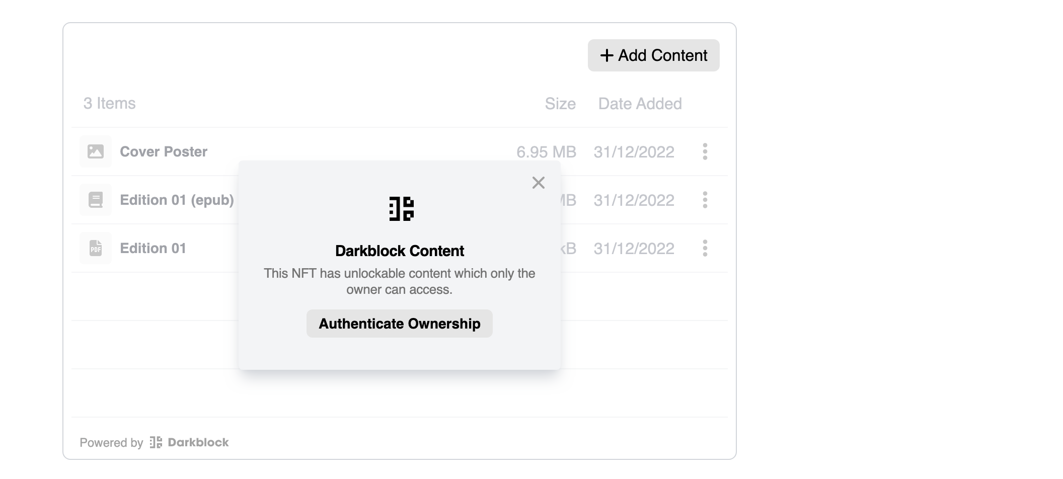Image resolution: width=1063 pixels, height=479 pixels.
Task: Open the three-dot menu for Edition 01 PDF row
Action: coord(705,248)
